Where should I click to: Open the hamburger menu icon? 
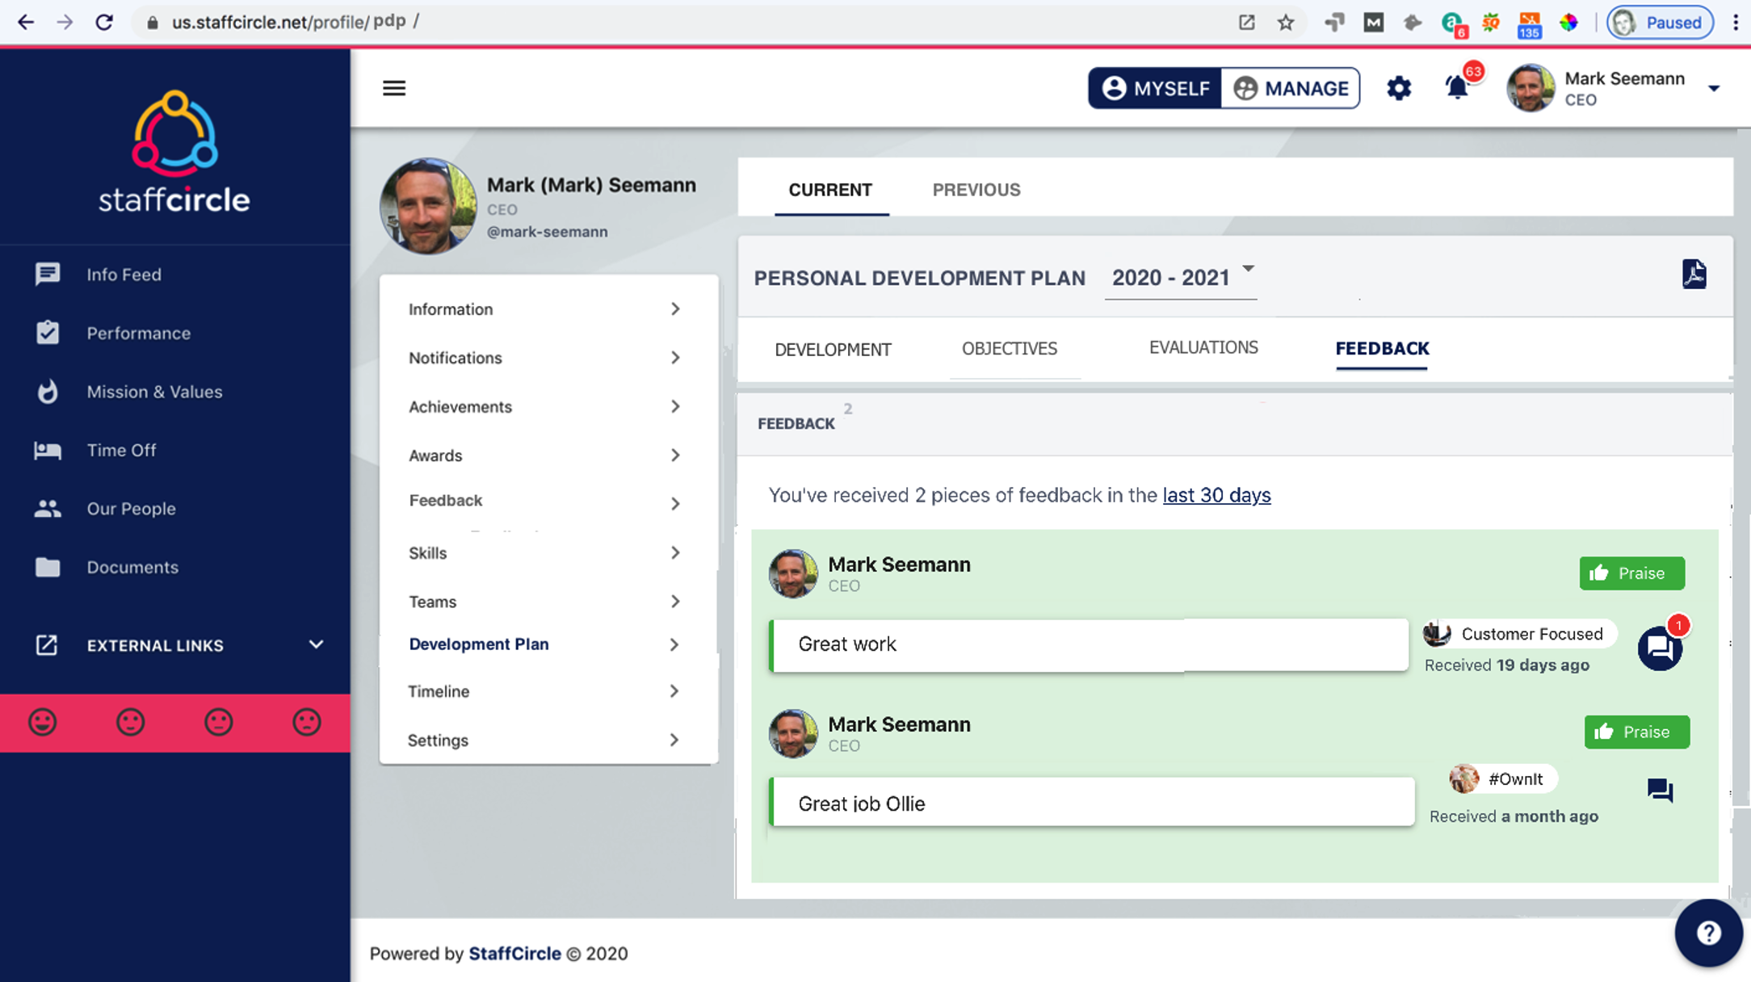(x=394, y=88)
